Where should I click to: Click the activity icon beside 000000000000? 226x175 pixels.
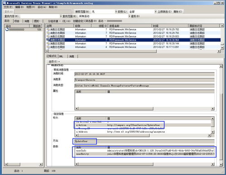click(x=7, y=29)
